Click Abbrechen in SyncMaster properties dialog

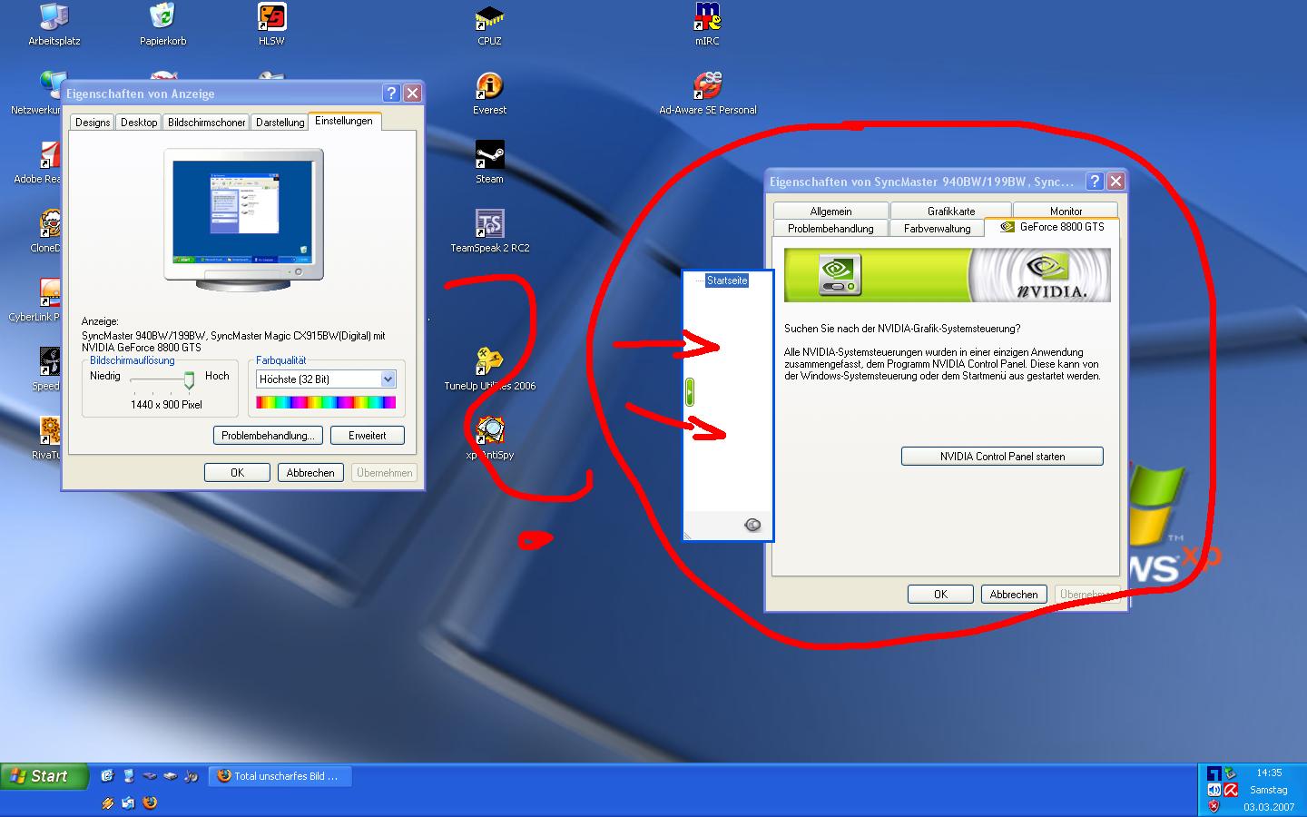click(x=1014, y=595)
